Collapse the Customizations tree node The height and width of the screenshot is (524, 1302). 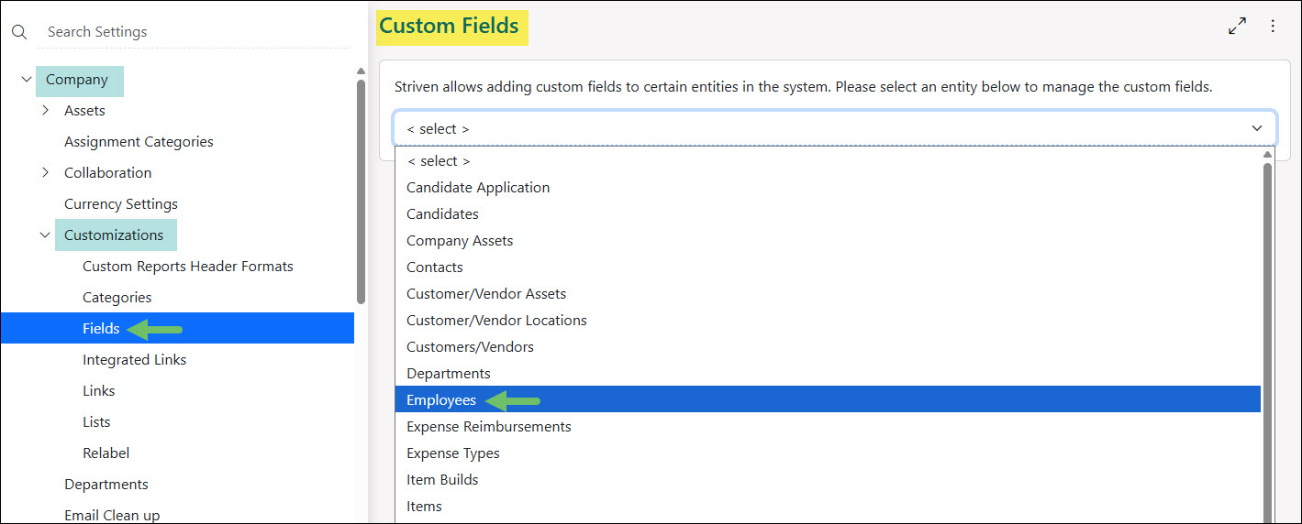pyautogui.click(x=45, y=235)
